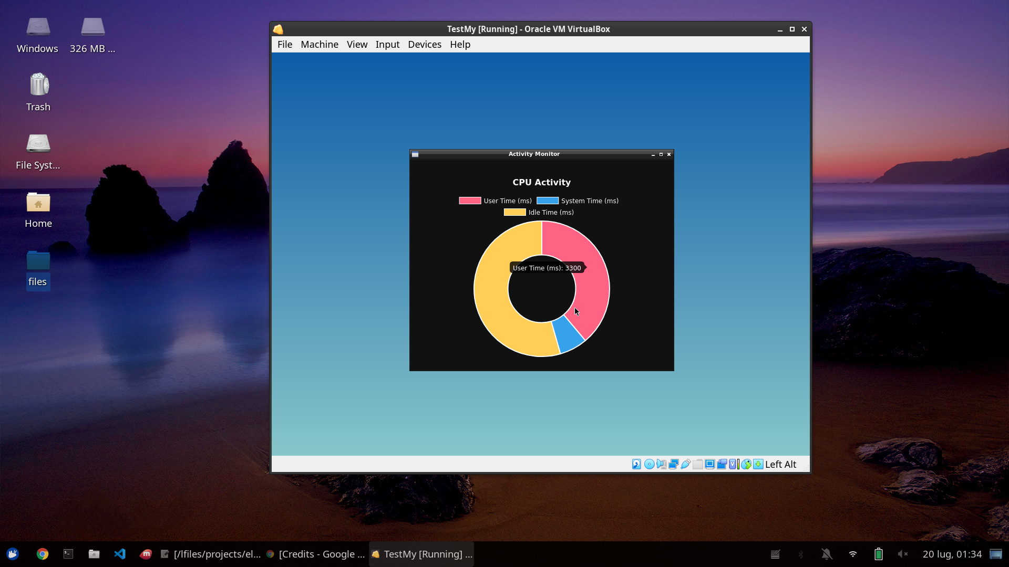Open the Input menu

(x=387, y=45)
